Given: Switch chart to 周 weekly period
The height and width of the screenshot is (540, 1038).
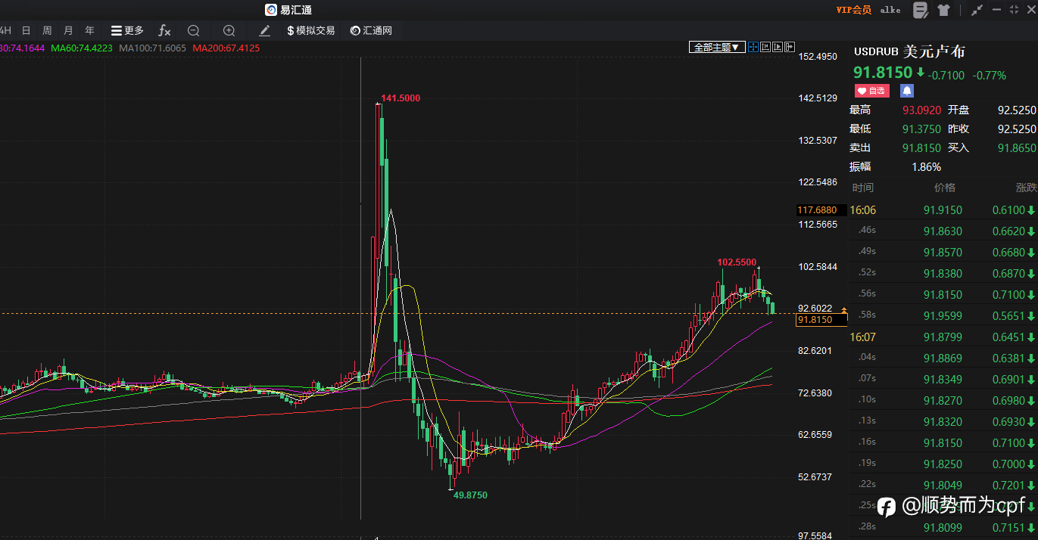Looking at the screenshot, I should pyautogui.click(x=47, y=30).
